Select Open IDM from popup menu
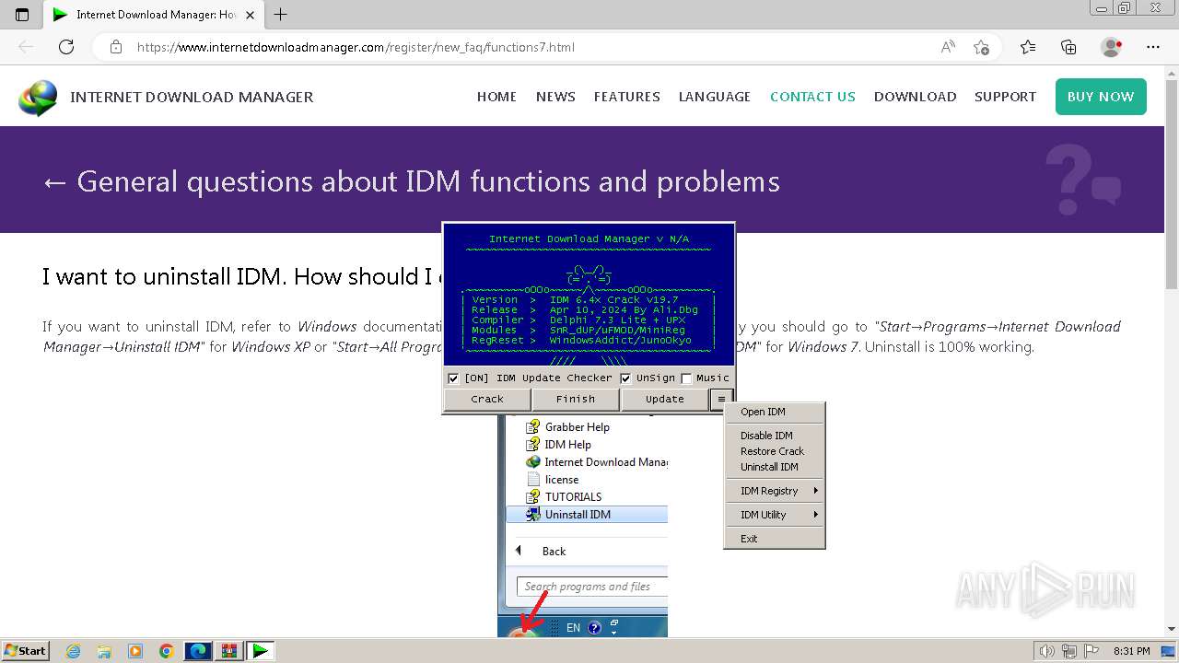 pyautogui.click(x=775, y=412)
